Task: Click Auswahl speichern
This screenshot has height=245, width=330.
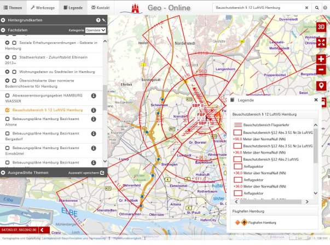Action: (85, 173)
